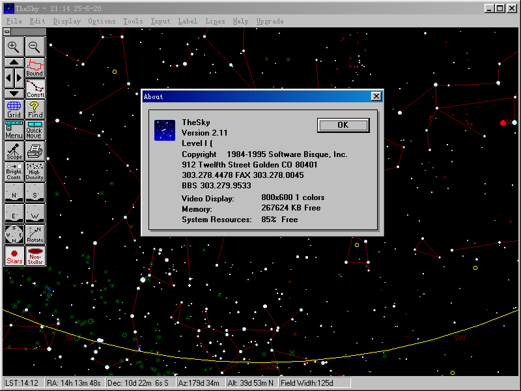The width and height of the screenshot is (521, 391).
Task: Click the BBS 303.279.9533 line
Action: click(216, 186)
